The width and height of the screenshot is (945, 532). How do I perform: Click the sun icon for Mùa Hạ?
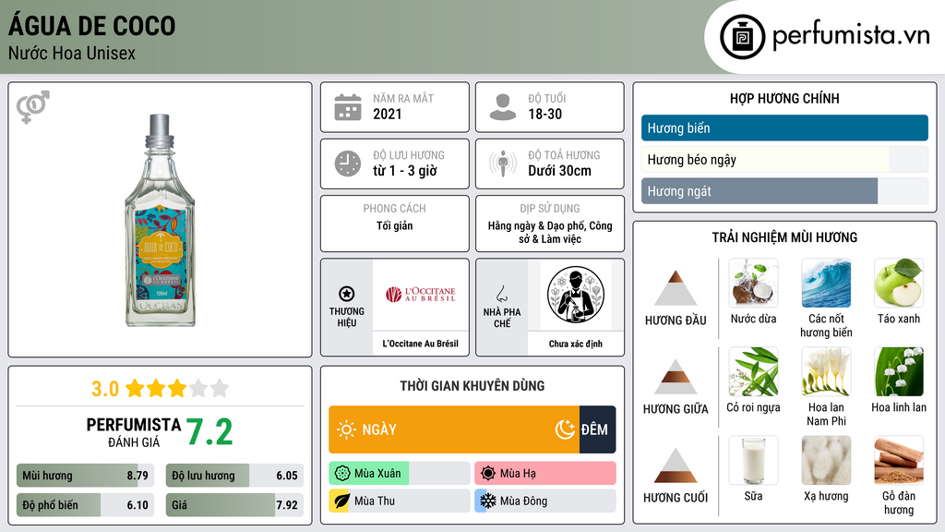coord(488,474)
